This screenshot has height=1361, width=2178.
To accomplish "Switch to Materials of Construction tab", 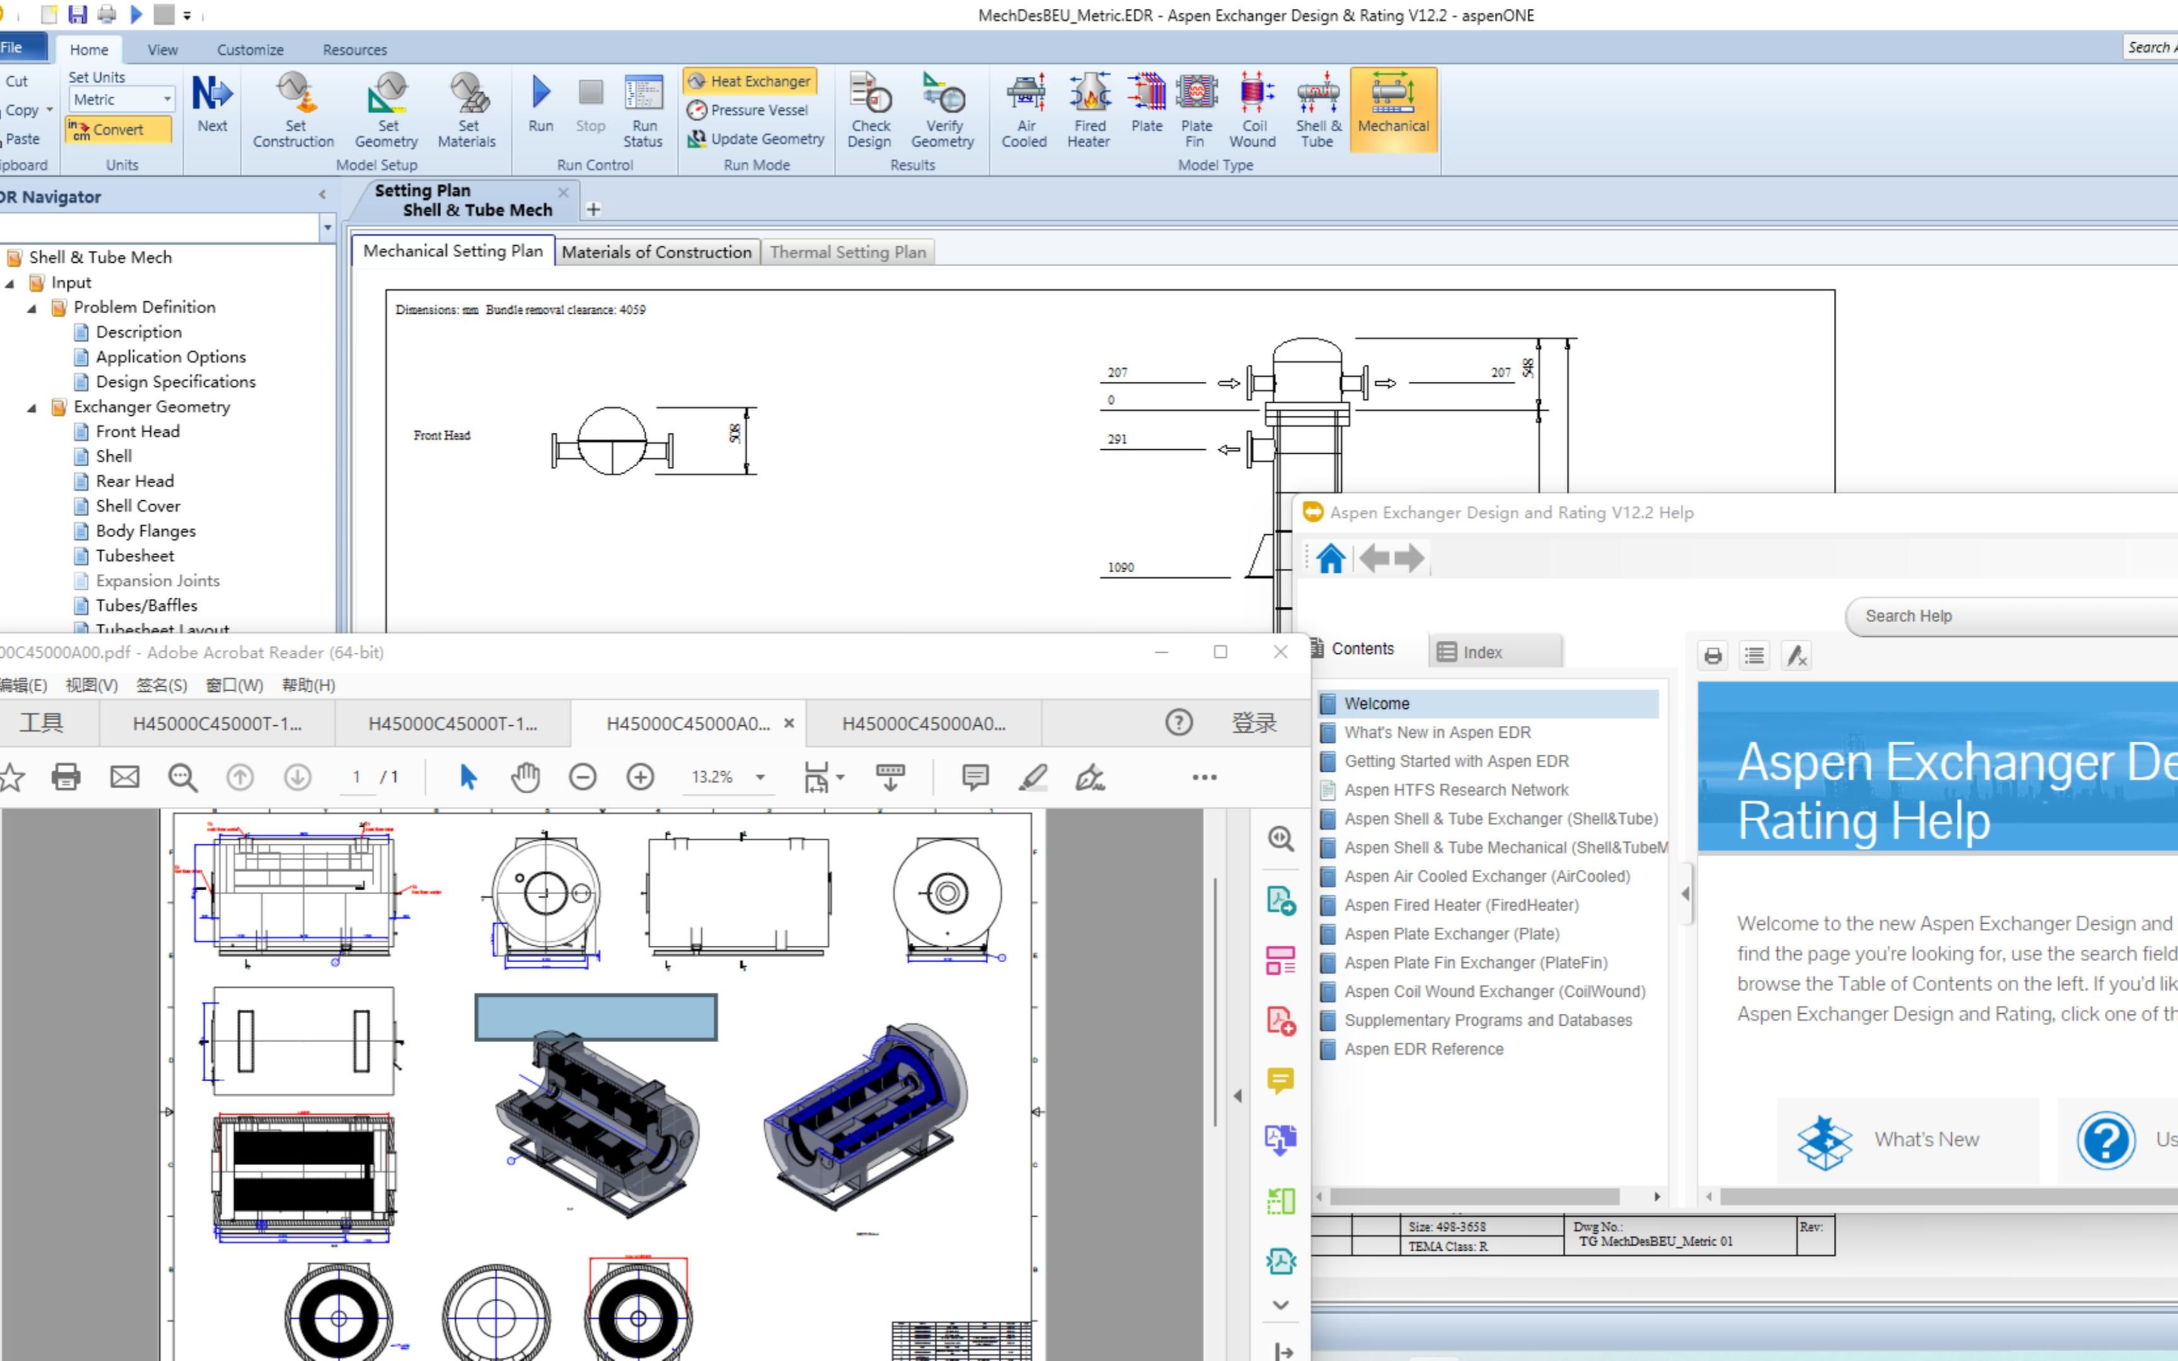I will pos(656,252).
